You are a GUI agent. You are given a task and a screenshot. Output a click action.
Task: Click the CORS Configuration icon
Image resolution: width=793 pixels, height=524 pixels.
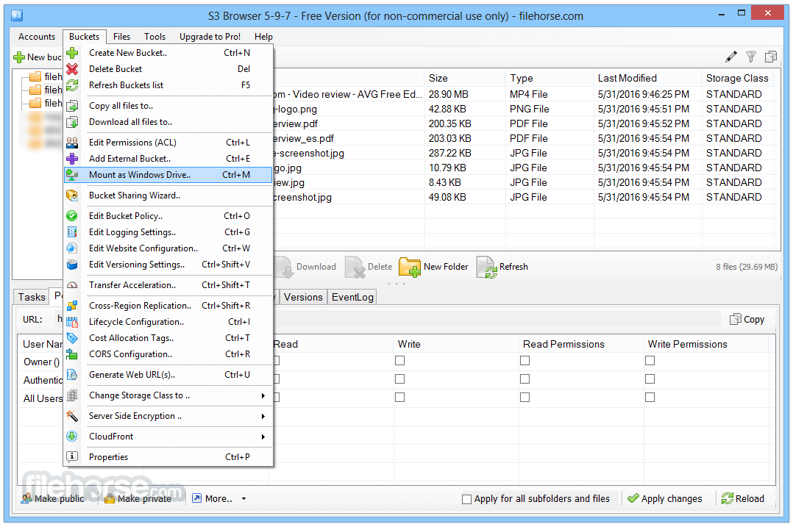click(x=72, y=354)
